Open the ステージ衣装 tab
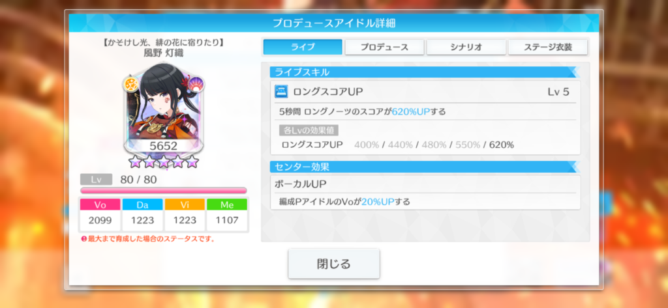The image size is (668, 308). pos(548,48)
